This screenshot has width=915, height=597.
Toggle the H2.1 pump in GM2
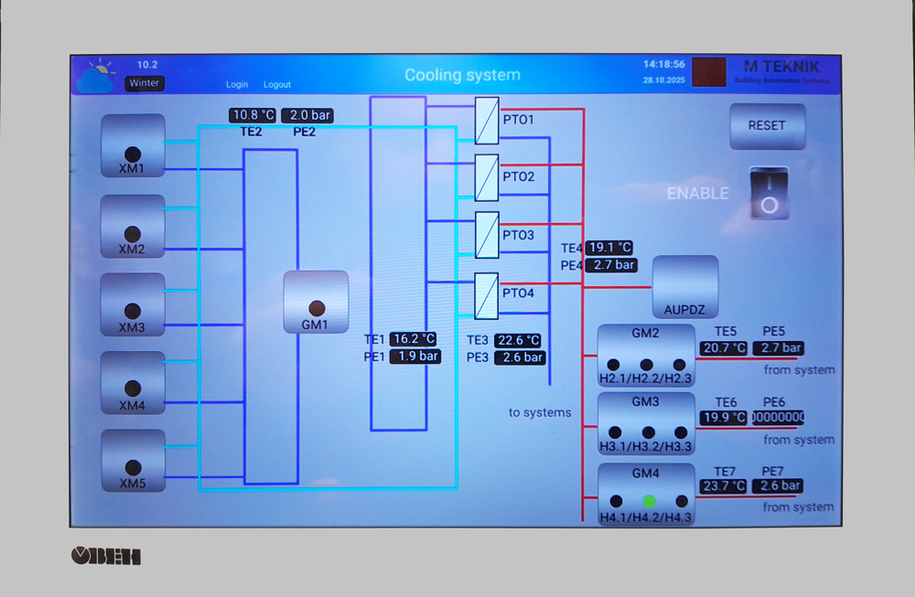613,365
